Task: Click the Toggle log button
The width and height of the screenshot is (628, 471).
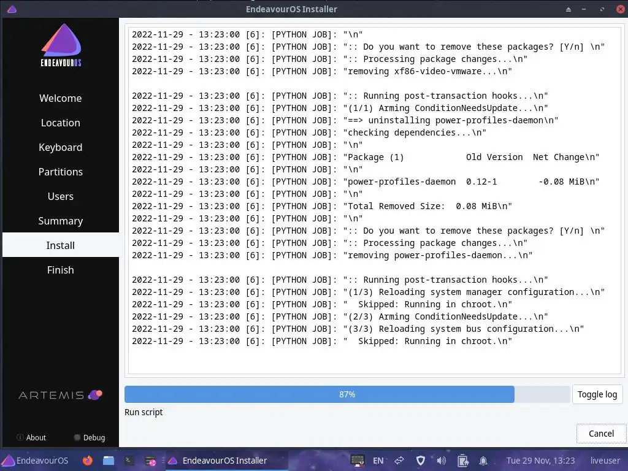Action: 597,394
